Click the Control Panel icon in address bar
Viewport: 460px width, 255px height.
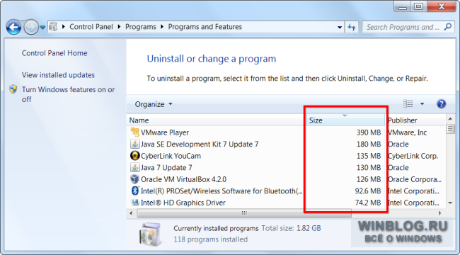tap(53, 27)
